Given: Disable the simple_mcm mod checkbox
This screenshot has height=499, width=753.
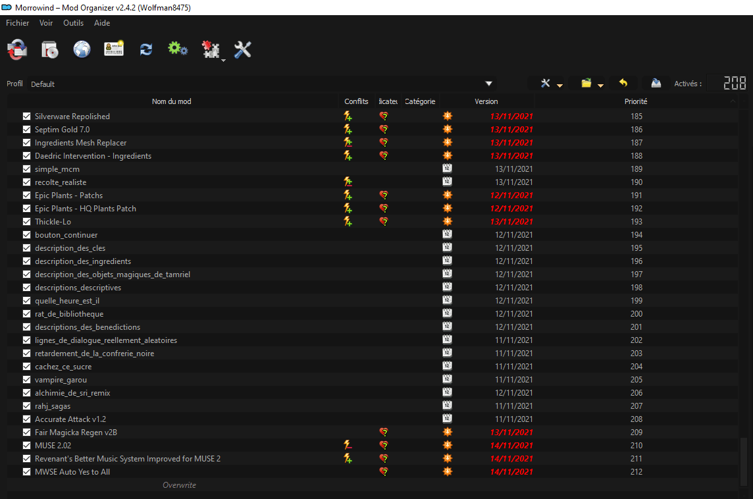Looking at the screenshot, I should coord(27,169).
